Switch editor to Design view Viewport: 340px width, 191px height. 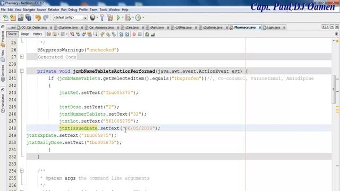tap(25, 34)
